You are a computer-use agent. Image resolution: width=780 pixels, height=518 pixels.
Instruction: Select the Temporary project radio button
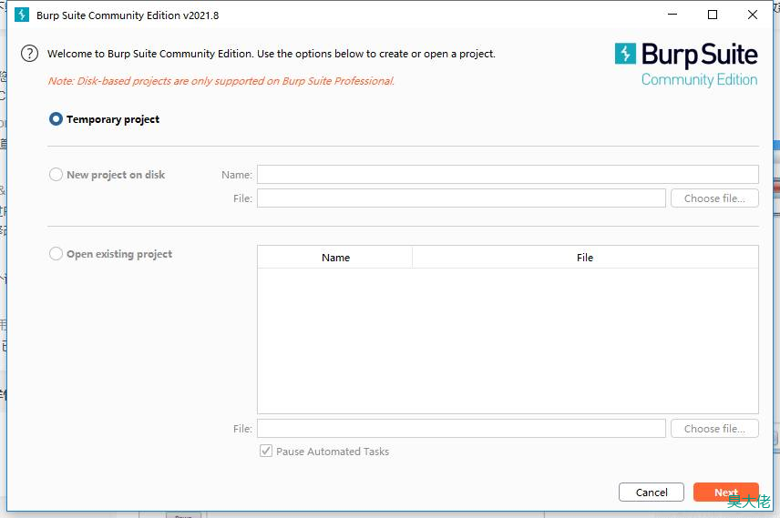pyautogui.click(x=56, y=119)
